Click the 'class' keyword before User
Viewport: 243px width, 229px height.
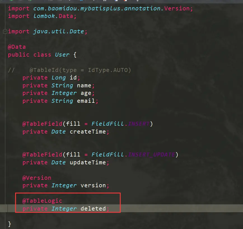click(42, 55)
